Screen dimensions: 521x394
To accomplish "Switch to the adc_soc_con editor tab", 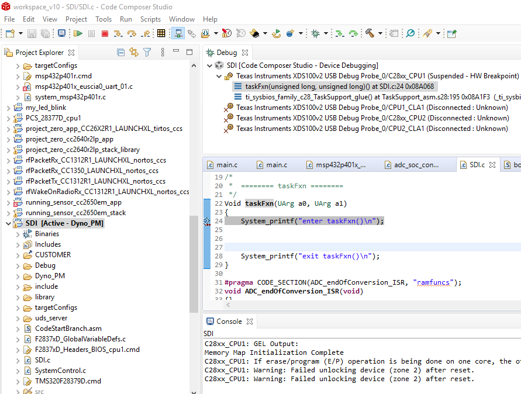I will [416, 165].
